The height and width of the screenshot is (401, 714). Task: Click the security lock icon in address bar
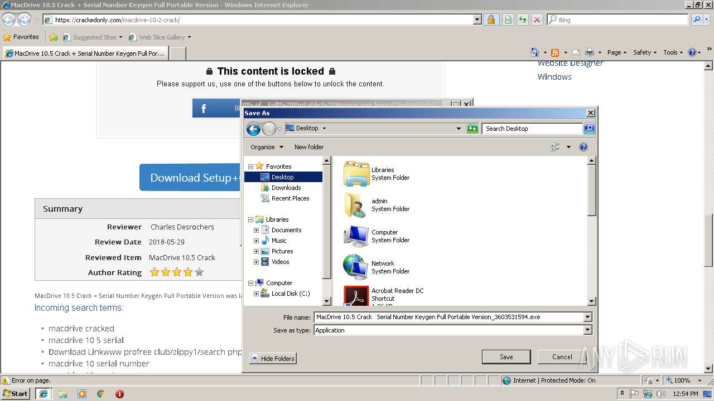point(490,19)
